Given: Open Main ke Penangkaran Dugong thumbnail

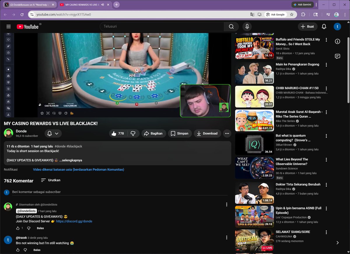Looking at the screenshot, I should pyautogui.click(x=254, y=73).
